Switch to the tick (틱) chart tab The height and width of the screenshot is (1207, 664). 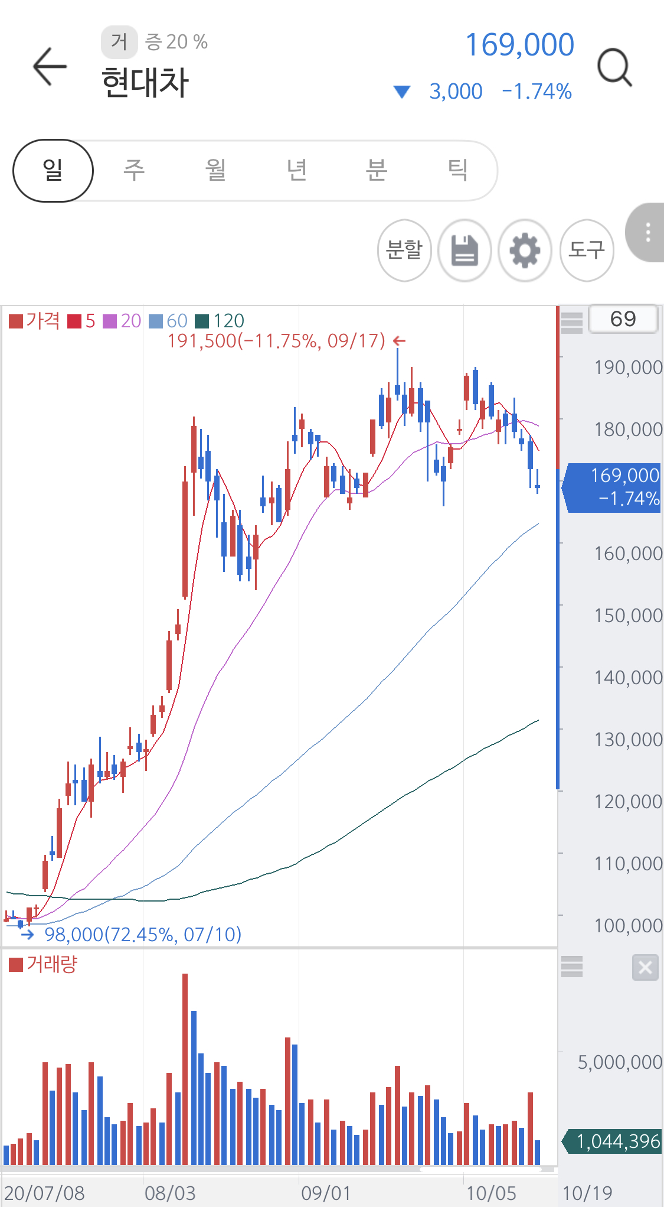tap(457, 171)
